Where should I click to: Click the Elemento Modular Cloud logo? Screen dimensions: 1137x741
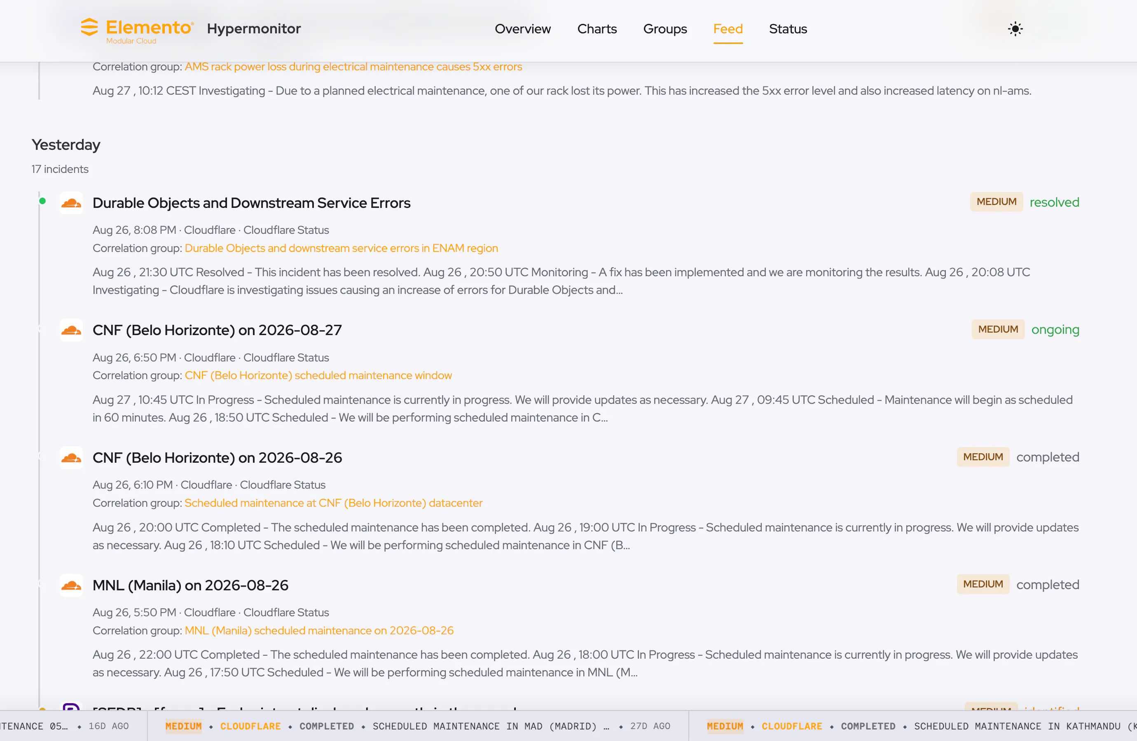click(x=137, y=30)
